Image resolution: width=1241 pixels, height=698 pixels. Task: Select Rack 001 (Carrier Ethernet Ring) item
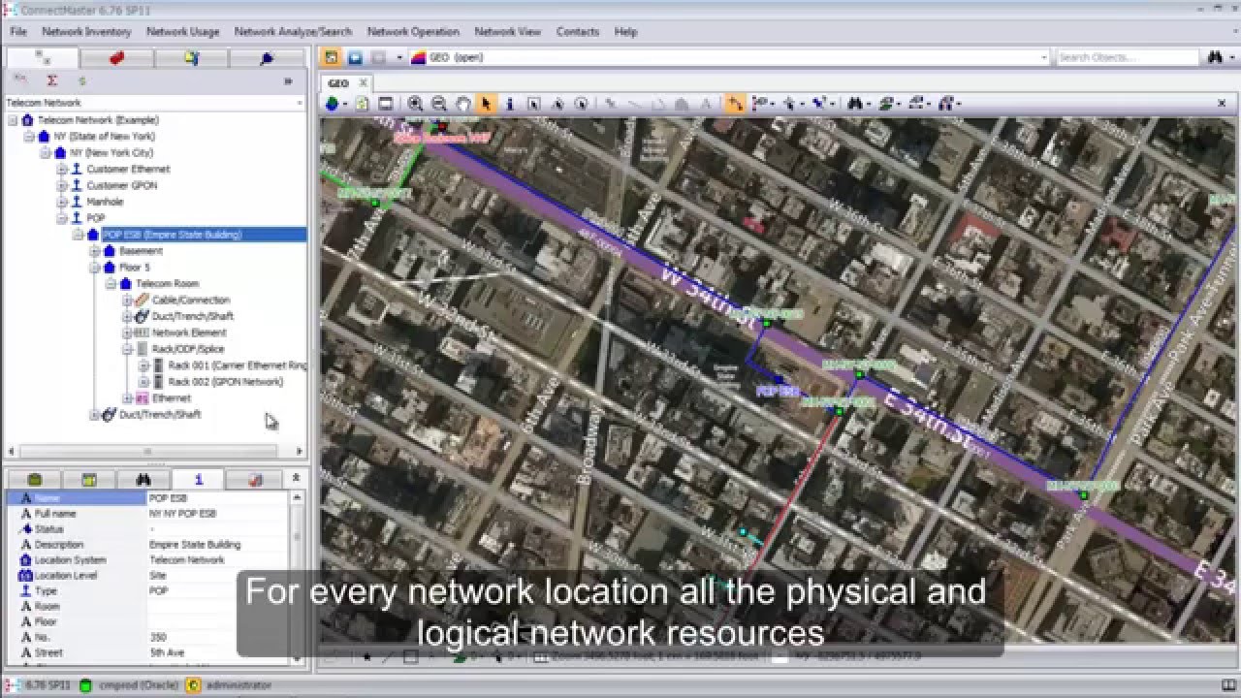(237, 365)
